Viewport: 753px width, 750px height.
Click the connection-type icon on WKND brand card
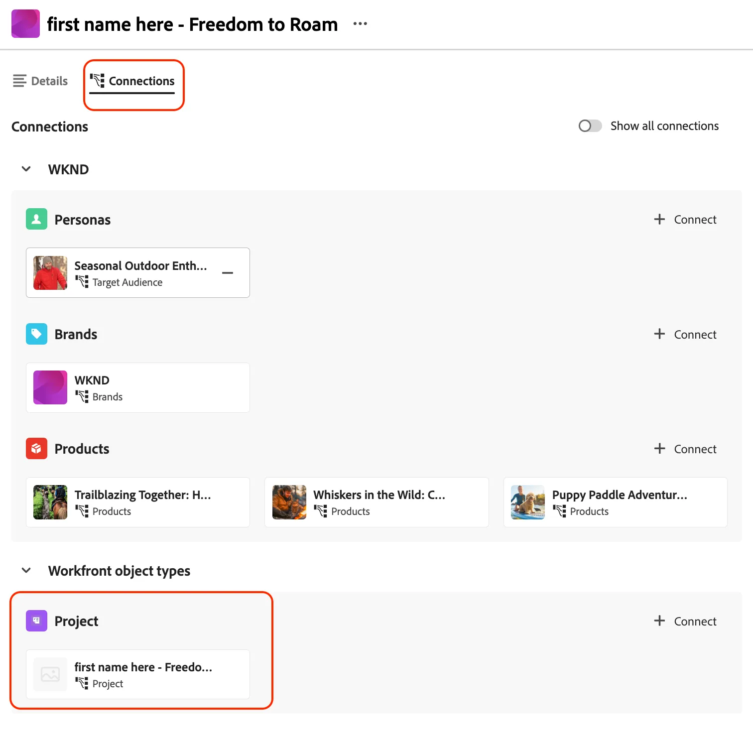82,396
